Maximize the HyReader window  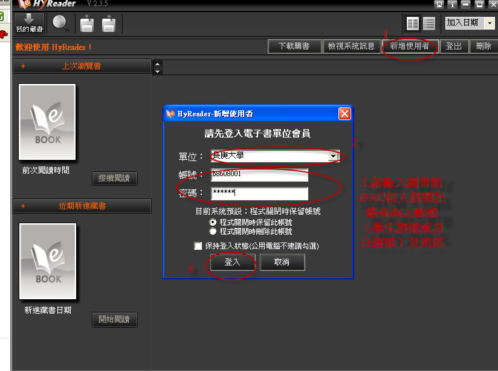[479, 4]
